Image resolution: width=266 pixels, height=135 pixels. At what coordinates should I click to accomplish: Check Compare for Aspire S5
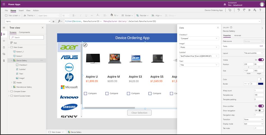coord(150,93)
